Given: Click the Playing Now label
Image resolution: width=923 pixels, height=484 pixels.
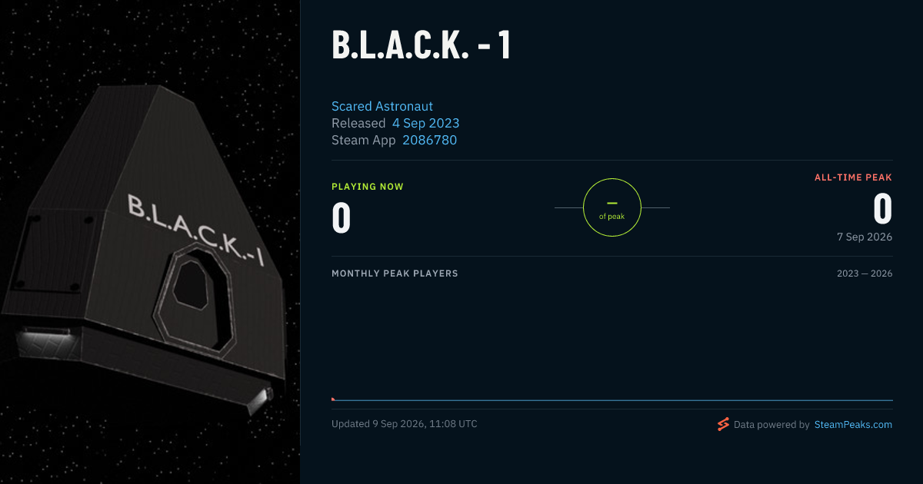Looking at the screenshot, I should [x=368, y=187].
